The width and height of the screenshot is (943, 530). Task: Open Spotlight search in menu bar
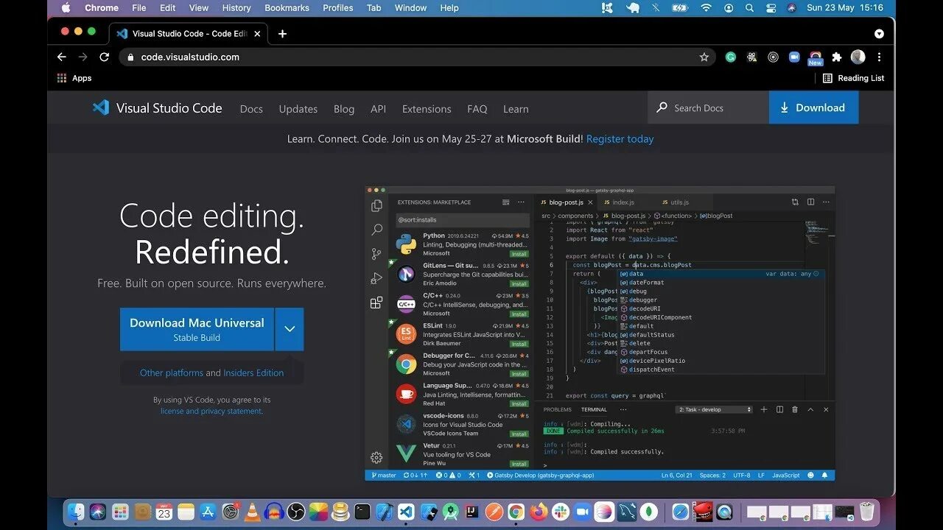pos(749,8)
